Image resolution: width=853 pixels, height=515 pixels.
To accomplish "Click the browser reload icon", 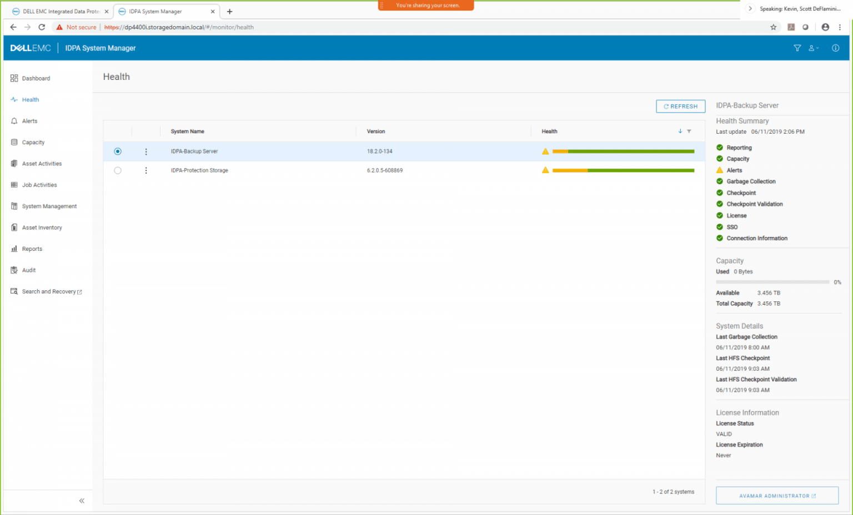I will pyautogui.click(x=42, y=27).
